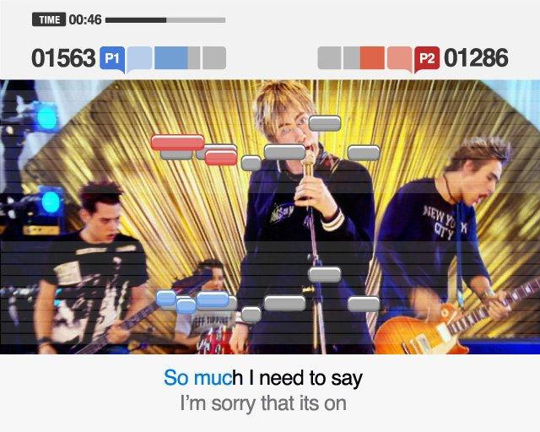Click the lyric line 'So much I need to say'
This screenshot has width=540, height=432.
point(263,378)
